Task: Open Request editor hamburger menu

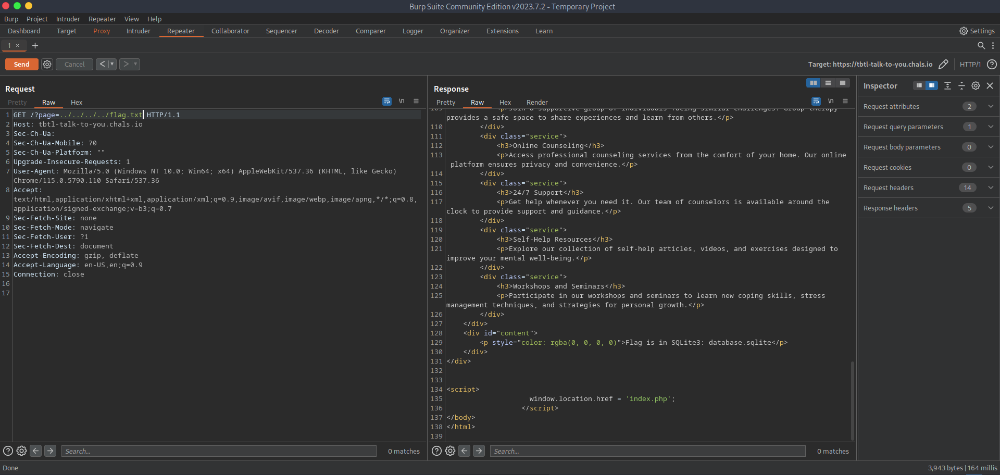Action: pos(416,101)
